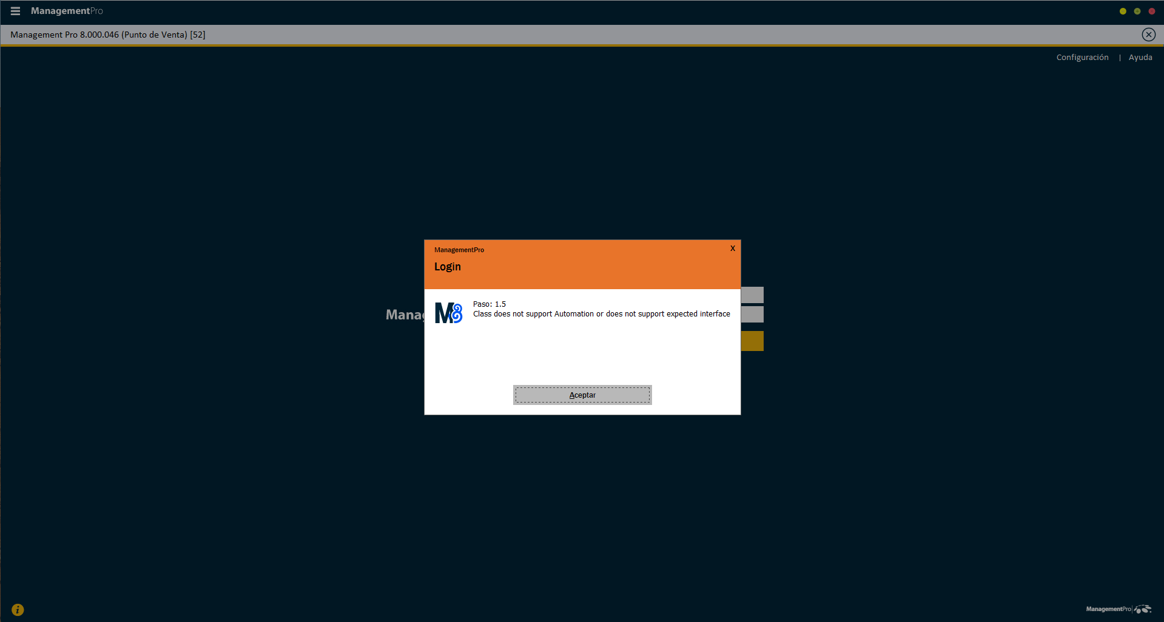Click the red window control dot
The image size is (1164, 622).
coord(1152,11)
